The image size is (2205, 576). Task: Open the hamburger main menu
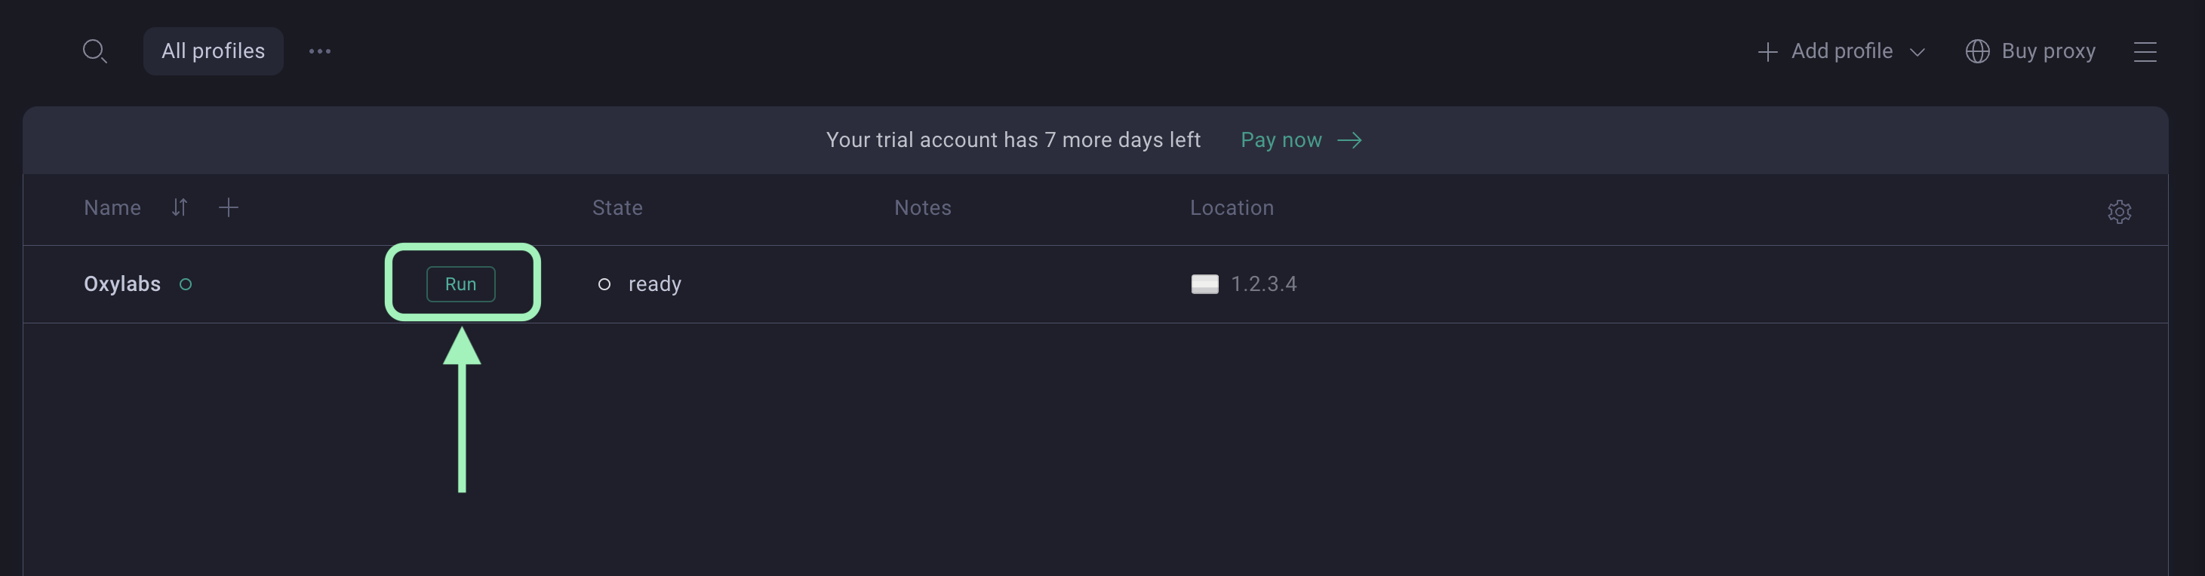(2144, 52)
